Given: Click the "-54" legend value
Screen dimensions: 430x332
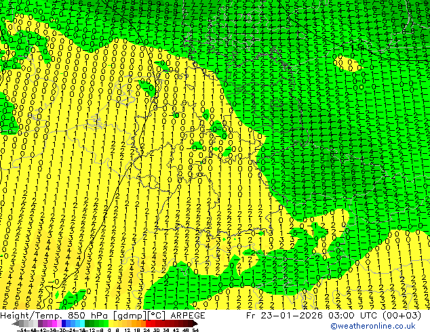Looking at the screenshot, I should tap(22, 330).
